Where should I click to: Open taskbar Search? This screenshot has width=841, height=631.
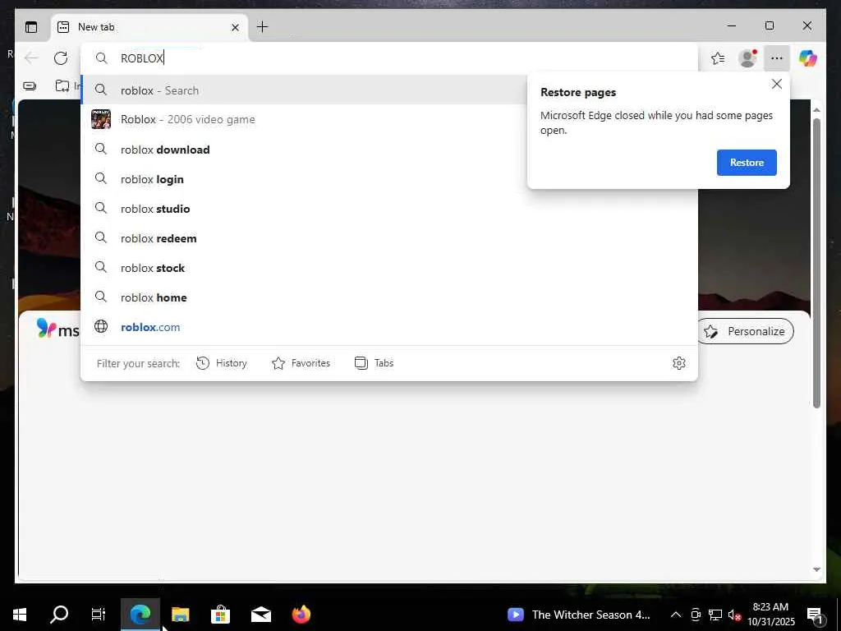point(59,615)
